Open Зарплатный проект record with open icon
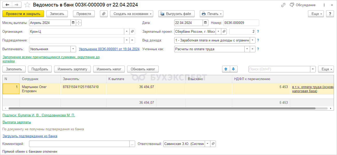Viewport: 337px width, 155px height. pyautogui.click(x=224, y=31)
